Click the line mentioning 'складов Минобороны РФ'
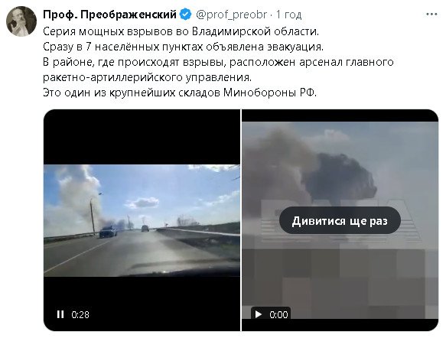The height and width of the screenshot is (338, 446). (x=180, y=93)
